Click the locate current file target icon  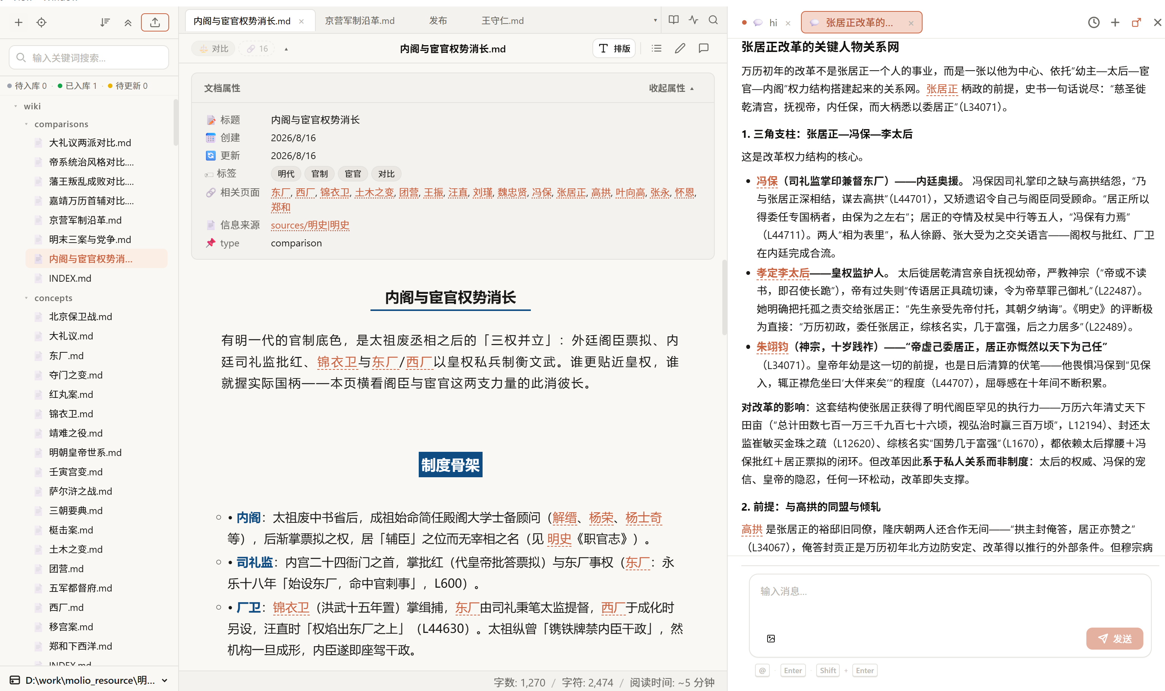coord(41,22)
